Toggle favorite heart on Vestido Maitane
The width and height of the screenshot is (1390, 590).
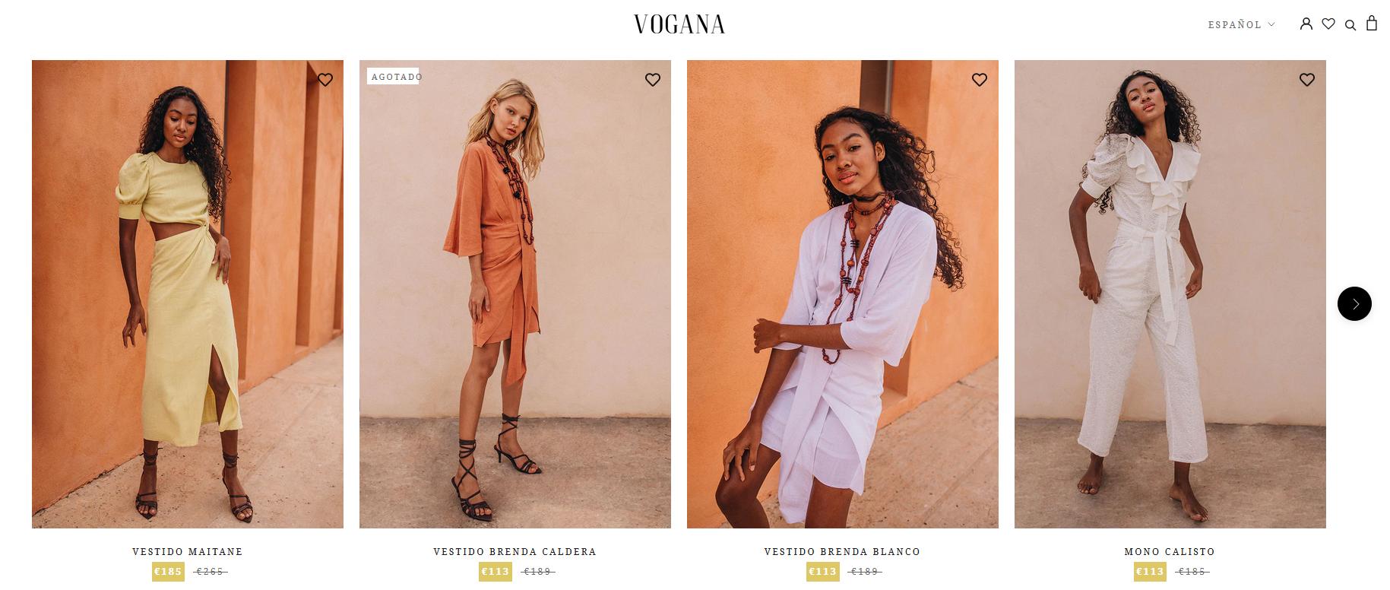click(x=325, y=80)
